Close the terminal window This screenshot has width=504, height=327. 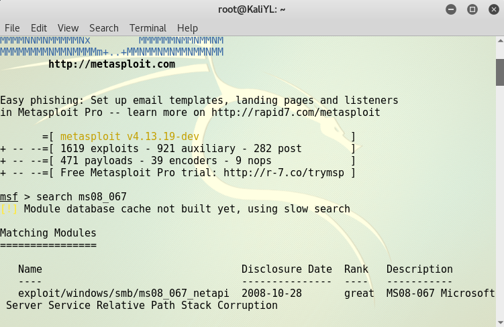(493, 9)
